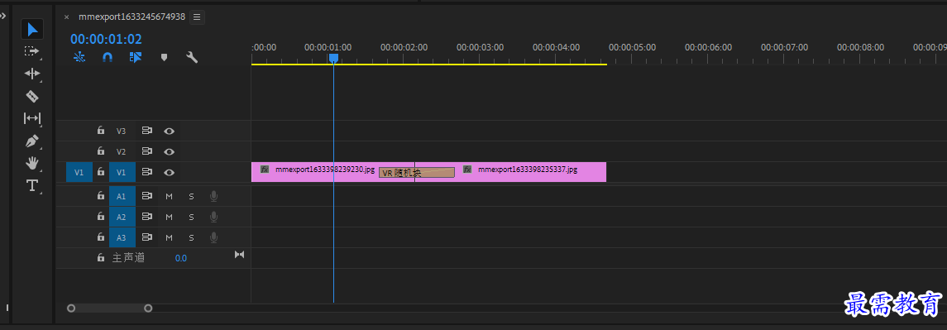
Task: Toggle sync lock on A2
Action: [146, 217]
